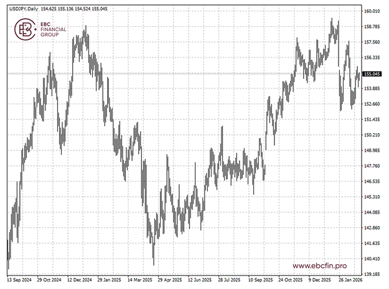Click the current price tag 155.045
The width and height of the screenshot is (389, 289).
[372, 73]
